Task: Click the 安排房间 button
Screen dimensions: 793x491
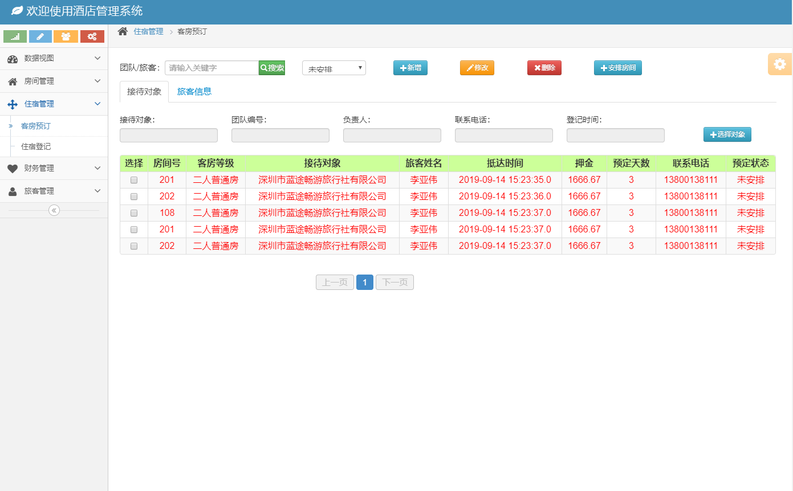Action: [x=618, y=68]
